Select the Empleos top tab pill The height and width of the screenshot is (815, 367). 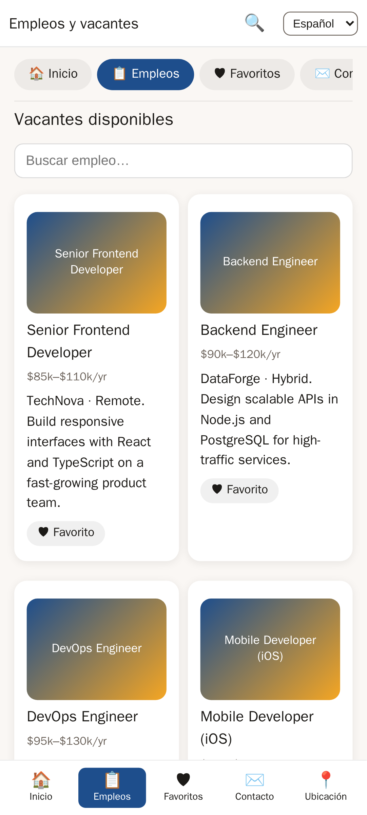click(x=146, y=74)
